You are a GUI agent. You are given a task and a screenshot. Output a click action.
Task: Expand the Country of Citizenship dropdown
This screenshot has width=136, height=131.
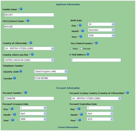pyautogui.click(x=29, y=49)
